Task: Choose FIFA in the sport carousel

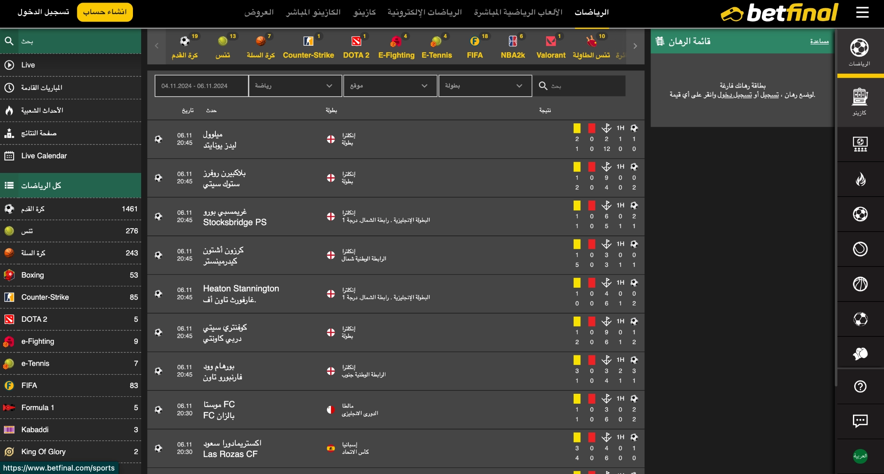Action: pyautogui.click(x=475, y=47)
